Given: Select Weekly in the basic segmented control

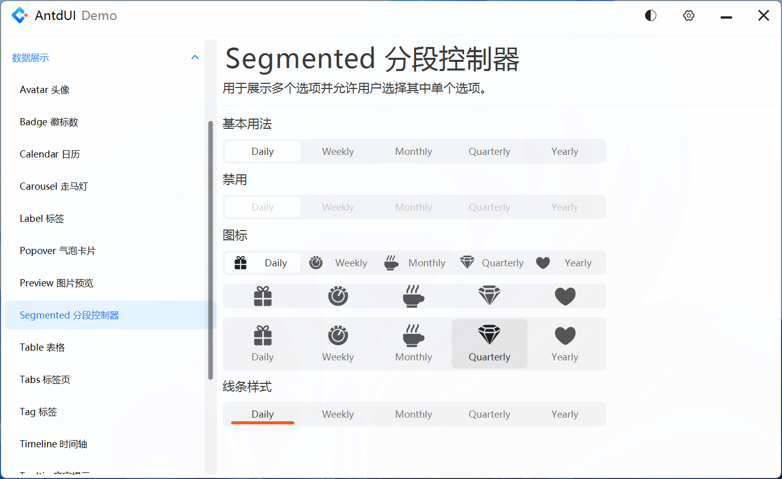Looking at the screenshot, I should point(338,151).
